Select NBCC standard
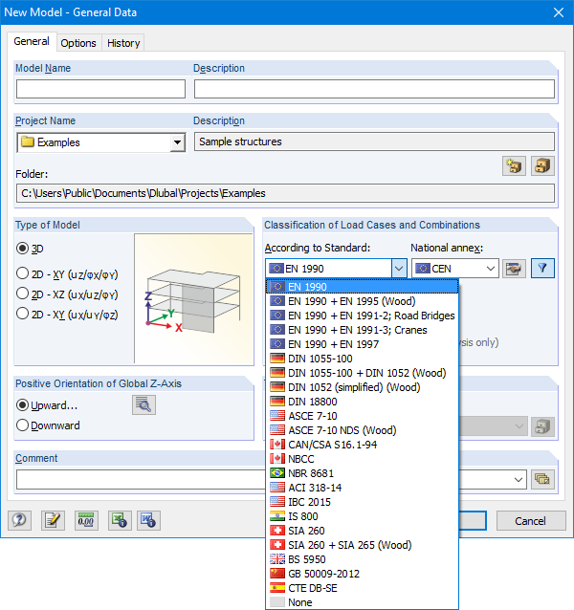Viewport: 574px width, 610px height. [x=362, y=459]
